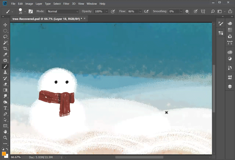The image size is (235, 160).
Task: Select the Eraser tool
Action: tap(5, 84)
